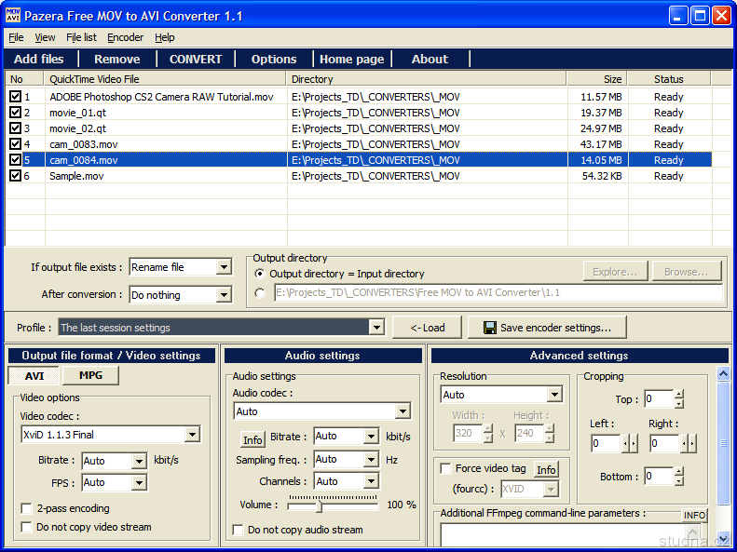The width and height of the screenshot is (737, 552).
Task: Click the INFO button above FFmpeg parameters
Action: (694, 515)
